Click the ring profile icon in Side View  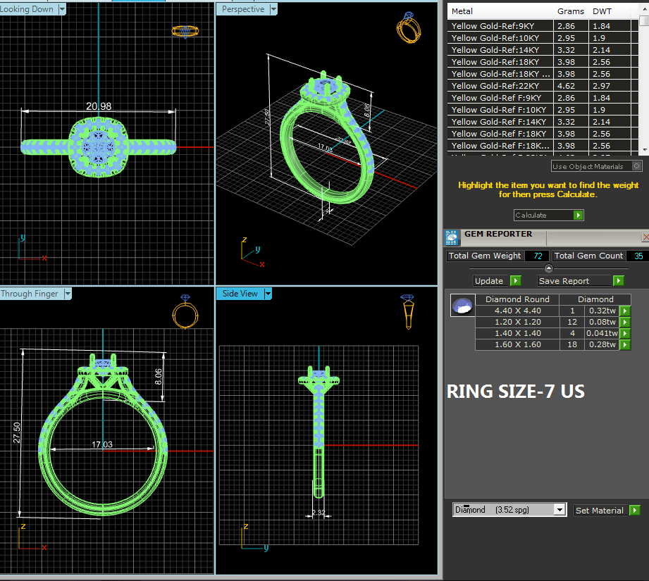pos(409,311)
